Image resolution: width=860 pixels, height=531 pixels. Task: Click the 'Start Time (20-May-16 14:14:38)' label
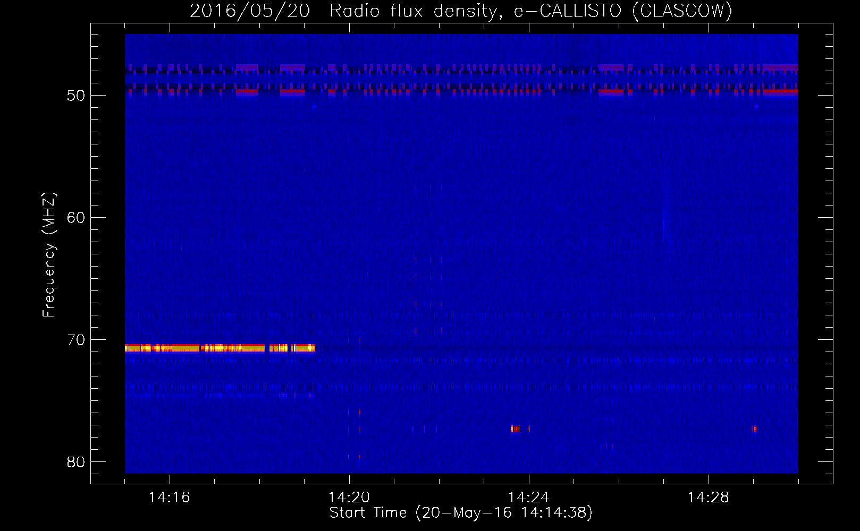point(461,513)
